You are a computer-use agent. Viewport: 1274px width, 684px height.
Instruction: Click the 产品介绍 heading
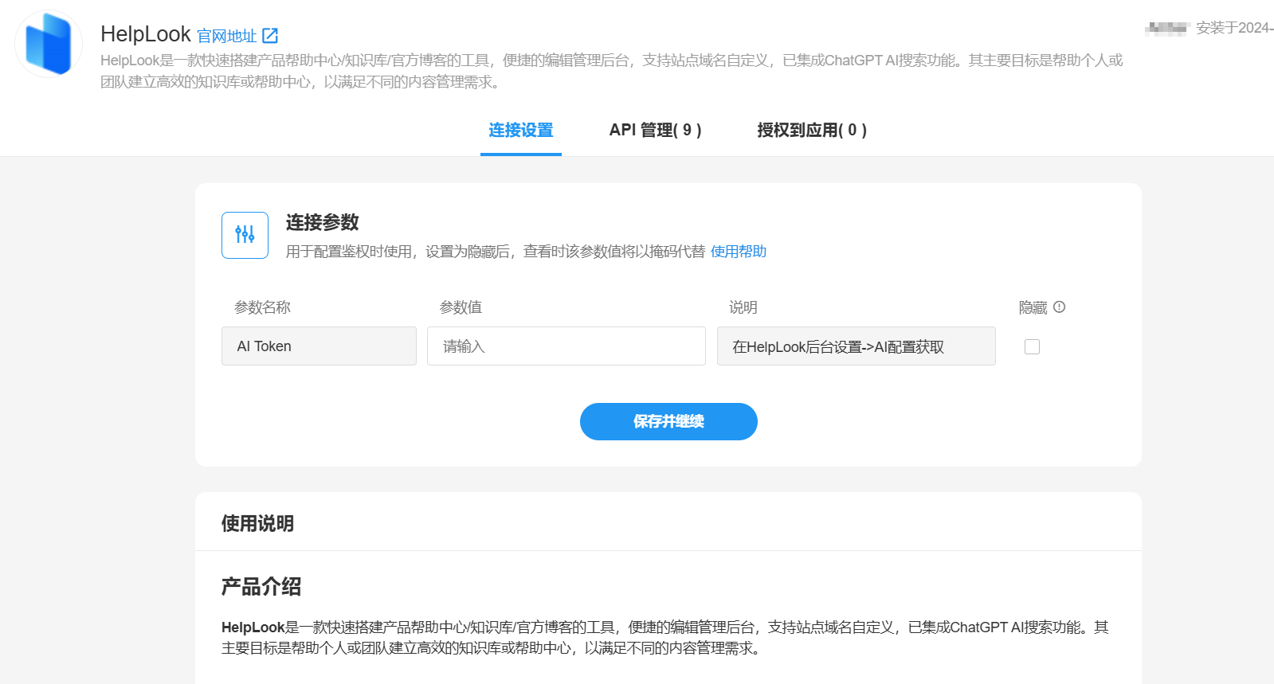point(261,587)
